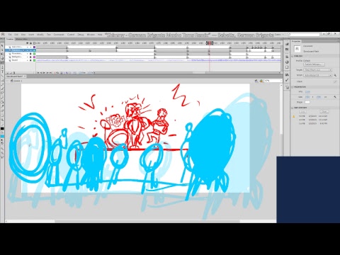Image resolution: width=340 pixels, height=255 pixels.
Task: Select the Line tool in the toolbar
Action: pyautogui.click(x=2, y=76)
